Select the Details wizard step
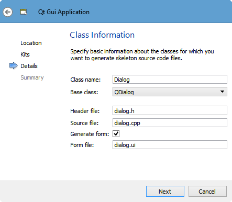 (29, 66)
